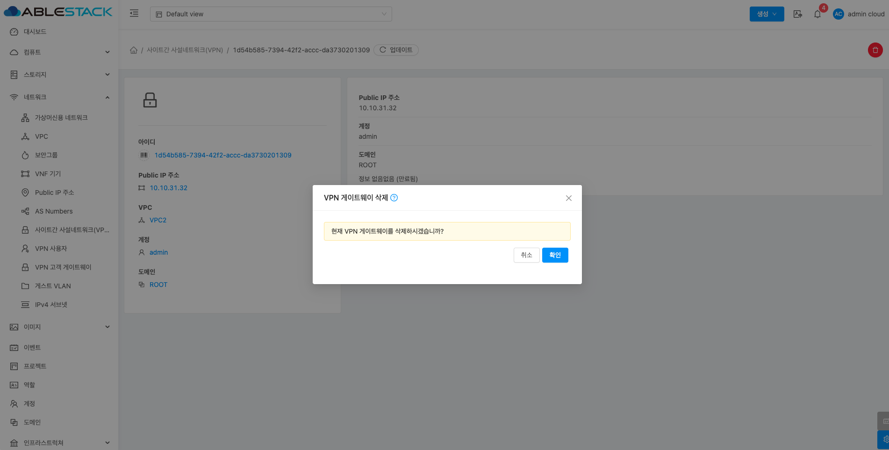The height and width of the screenshot is (450, 889).
Task: Click the VPN 사용자 person icon
Action: click(x=25, y=249)
